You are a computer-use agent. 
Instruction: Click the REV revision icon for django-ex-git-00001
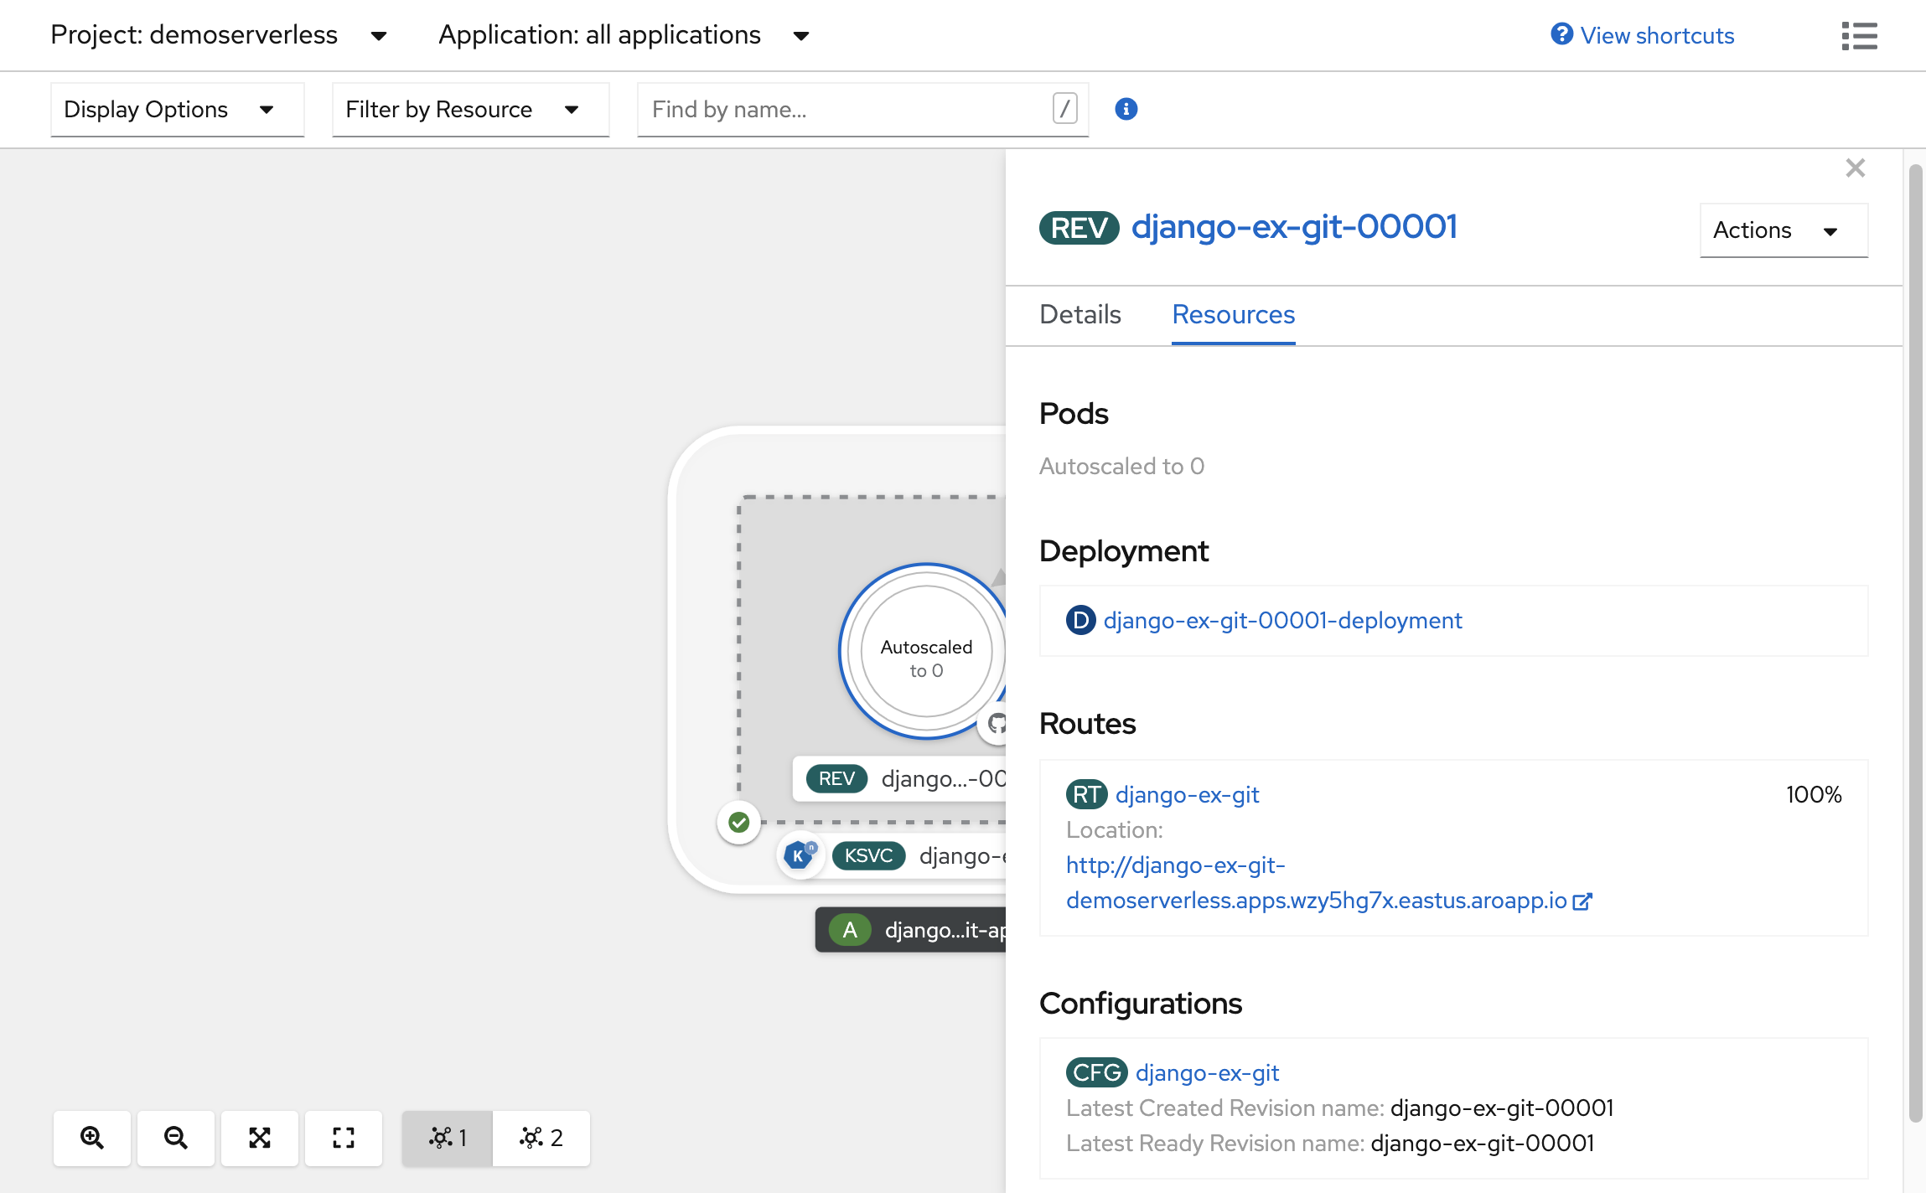click(1080, 225)
